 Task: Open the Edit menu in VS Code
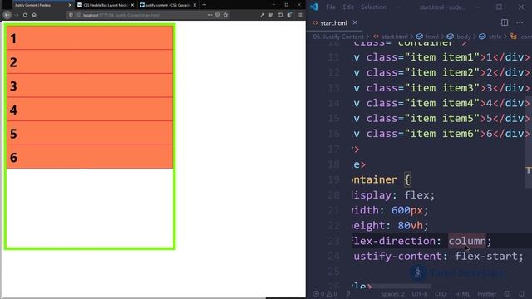(x=348, y=7)
